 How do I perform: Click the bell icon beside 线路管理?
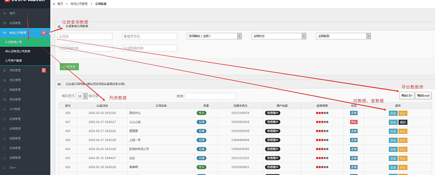click(5, 138)
